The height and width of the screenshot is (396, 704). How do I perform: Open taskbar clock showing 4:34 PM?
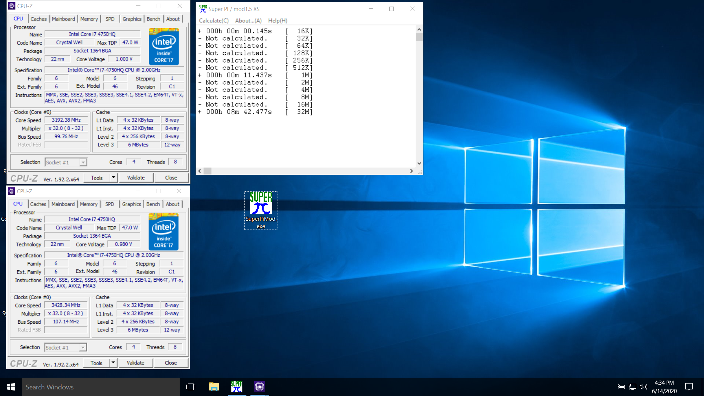click(664, 387)
